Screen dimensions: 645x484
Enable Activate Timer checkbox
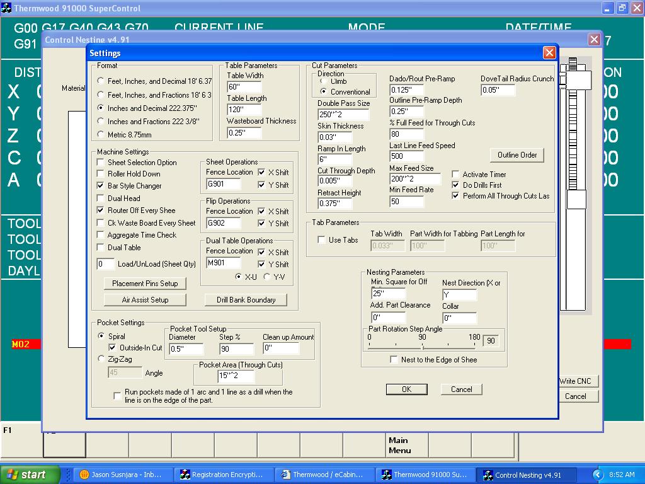(x=455, y=174)
